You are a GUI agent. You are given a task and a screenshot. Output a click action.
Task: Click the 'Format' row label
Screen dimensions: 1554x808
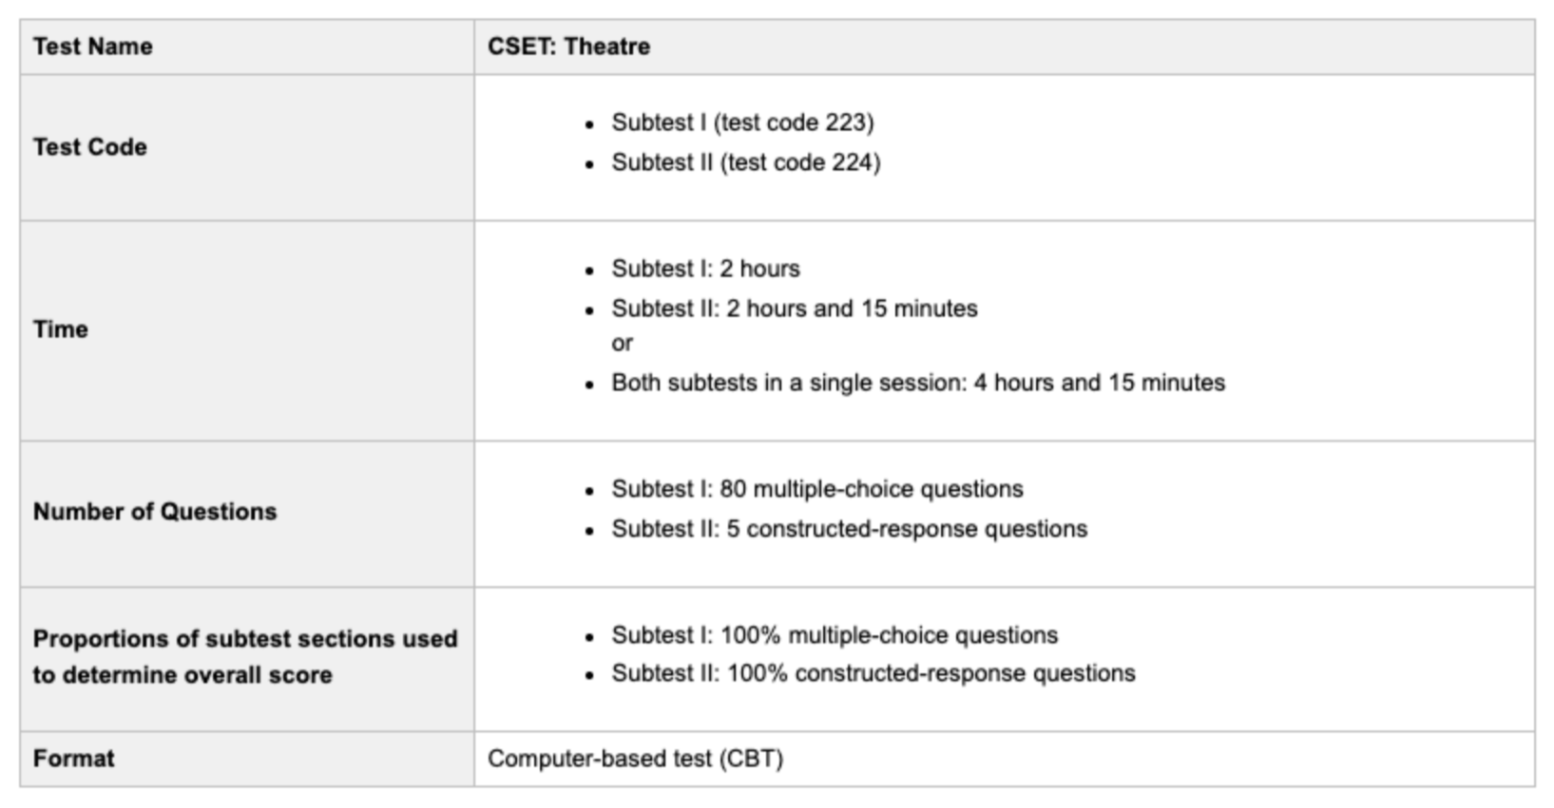73,759
